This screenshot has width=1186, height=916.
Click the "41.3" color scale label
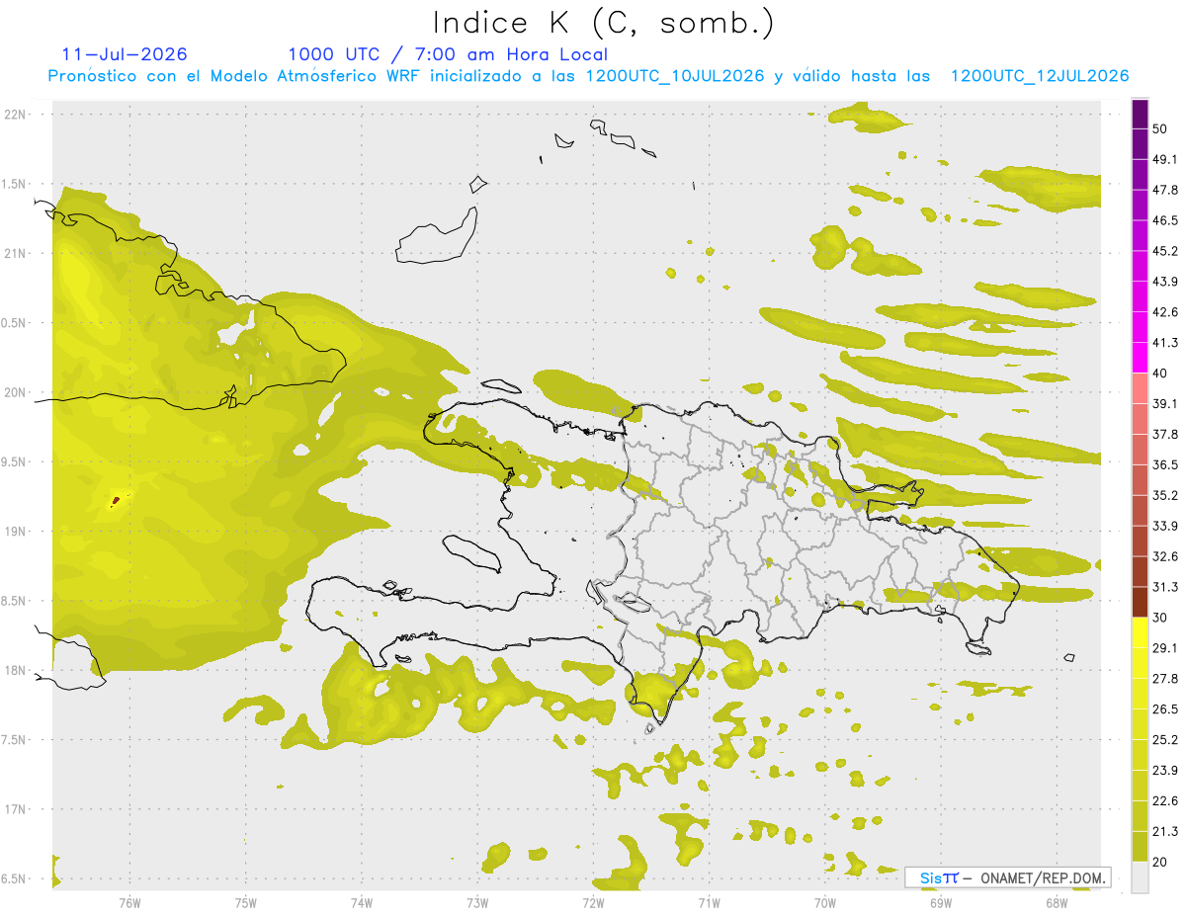1165,343
